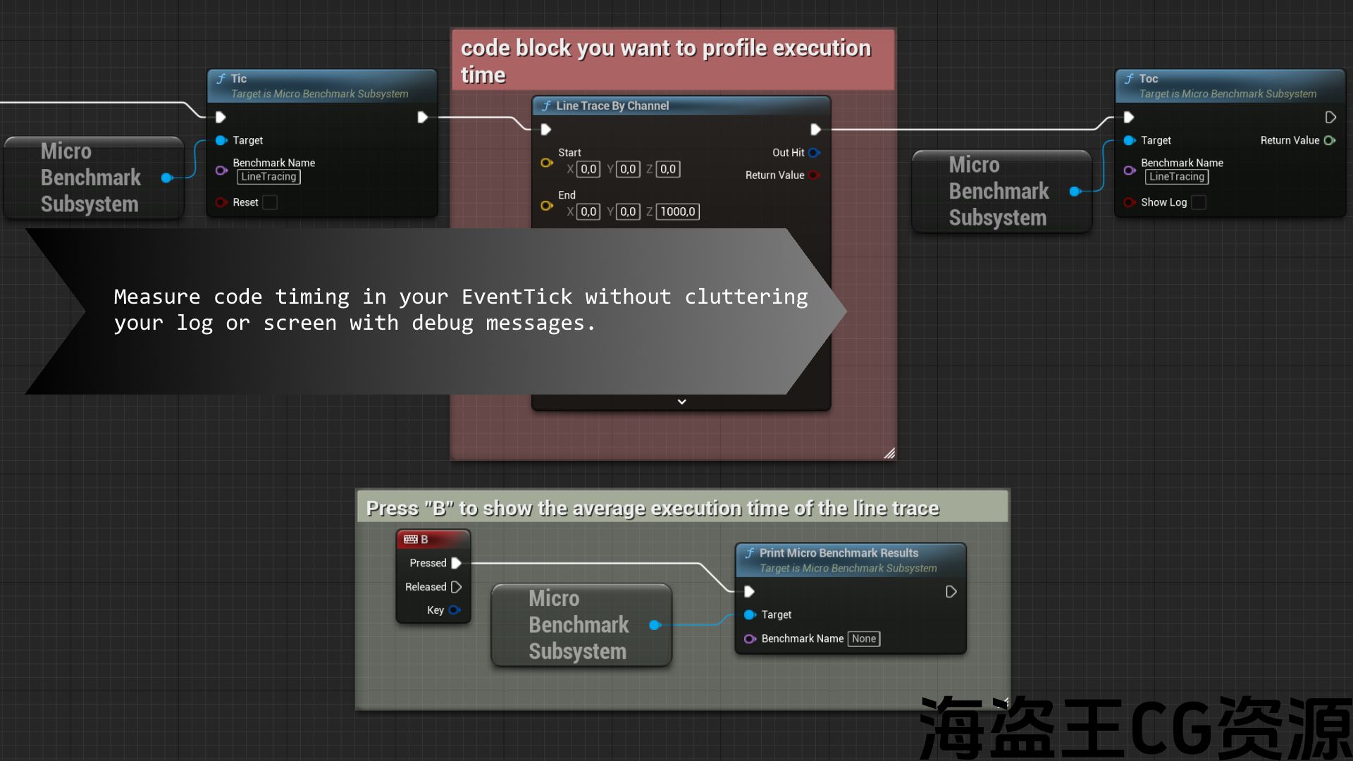
Task: Click Print Micro Benchmark Results Target pin
Action: tap(750, 614)
